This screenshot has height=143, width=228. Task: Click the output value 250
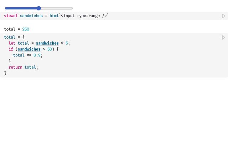pyautogui.click(x=26, y=29)
